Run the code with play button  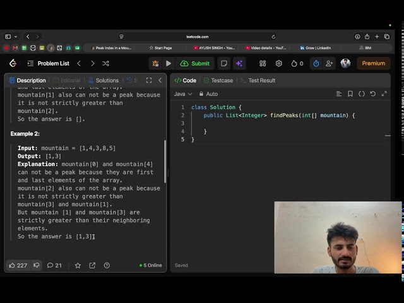pos(169,63)
